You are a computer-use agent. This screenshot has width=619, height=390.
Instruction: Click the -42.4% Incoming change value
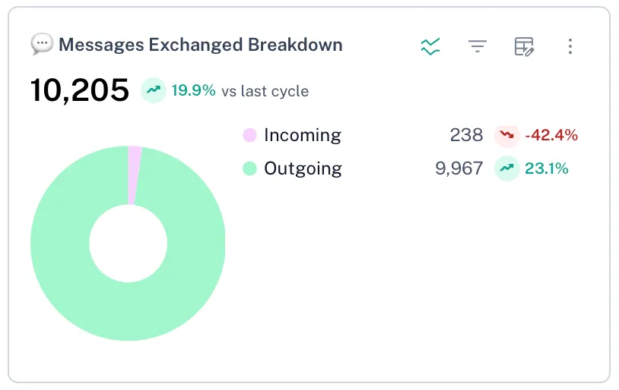tap(551, 136)
